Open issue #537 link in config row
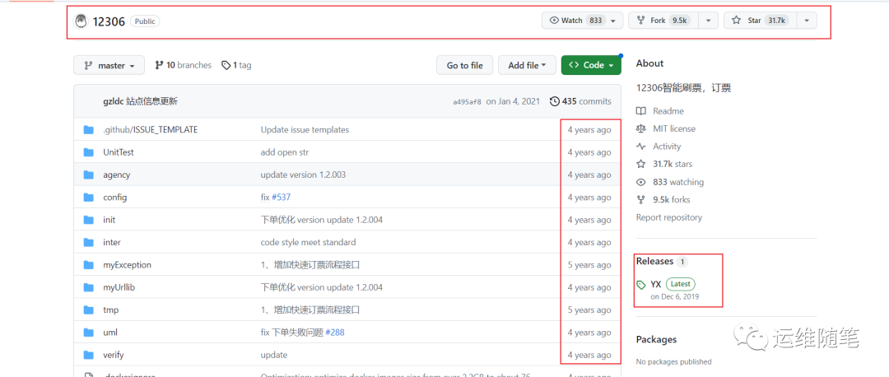Image resolution: width=889 pixels, height=377 pixels. pyautogui.click(x=282, y=198)
